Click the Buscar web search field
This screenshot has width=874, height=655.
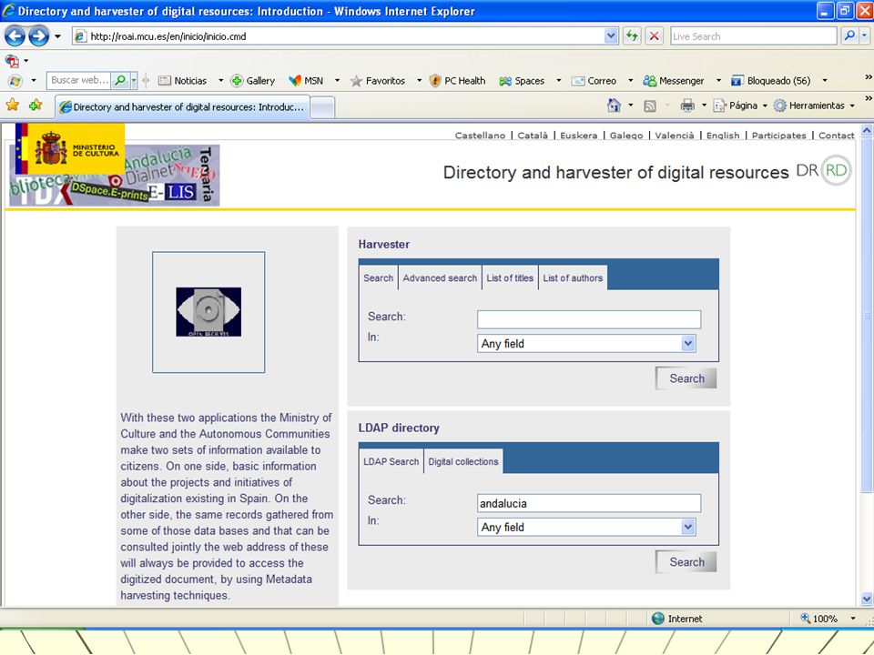78,80
